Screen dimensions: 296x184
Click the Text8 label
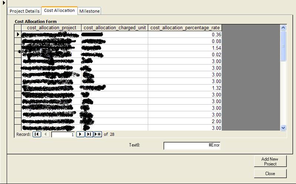(134, 145)
